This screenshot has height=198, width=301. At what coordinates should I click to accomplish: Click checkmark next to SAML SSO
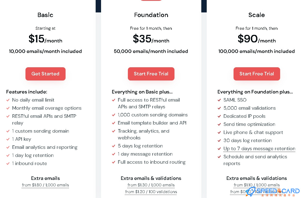219,100
